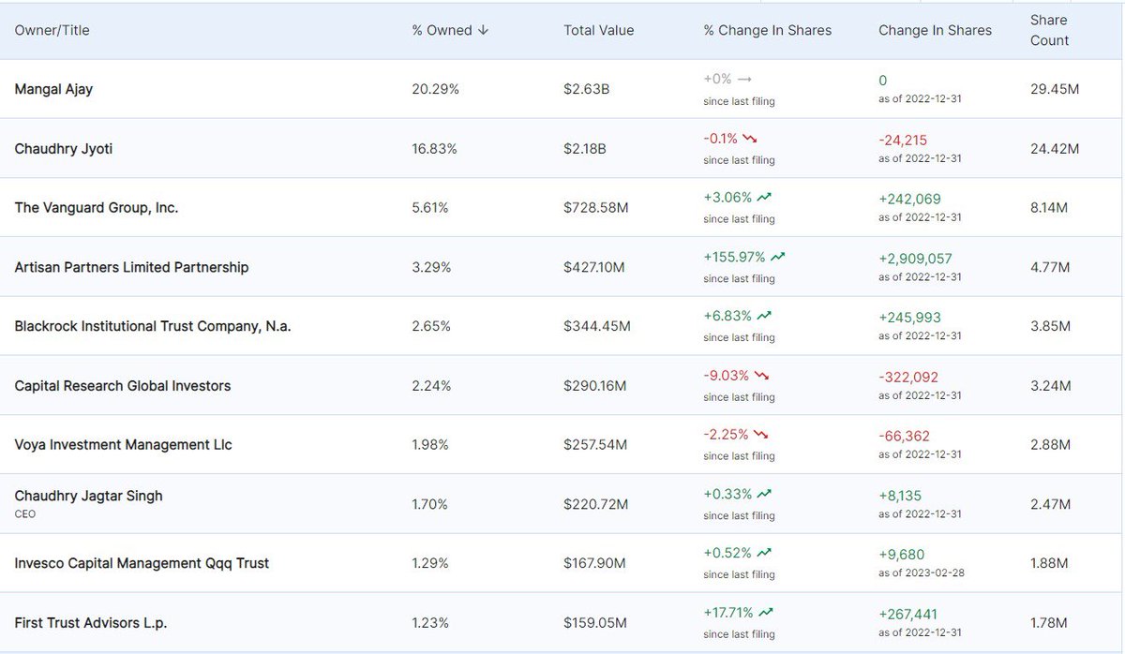Select the $2.63B total value cell
Viewport: 1125px width, 654px height.
point(587,89)
